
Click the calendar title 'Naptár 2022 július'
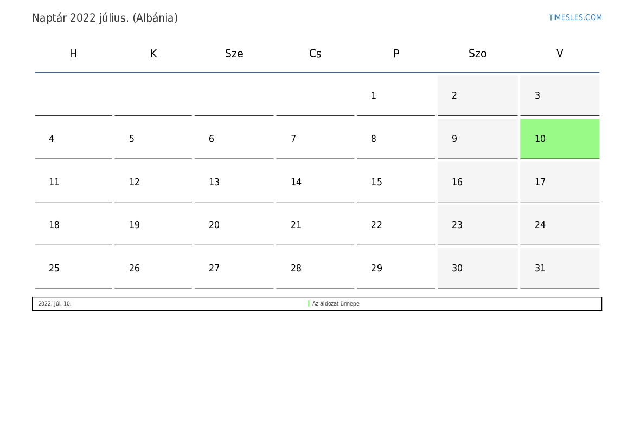pos(105,18)
